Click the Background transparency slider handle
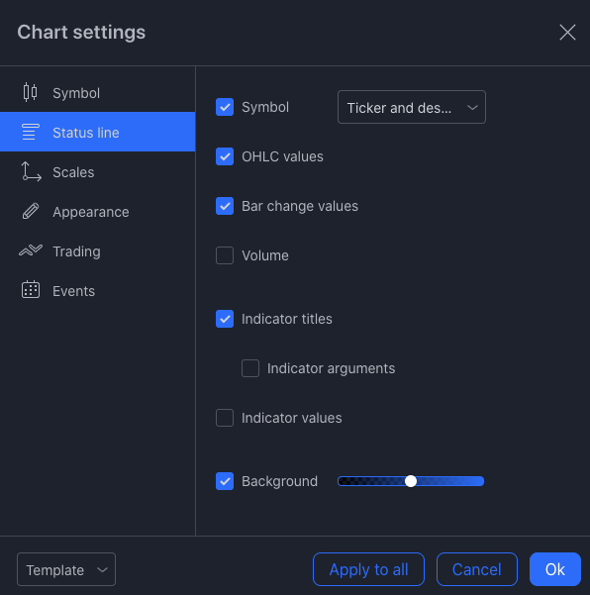590x595 pixels. [411, 481]
